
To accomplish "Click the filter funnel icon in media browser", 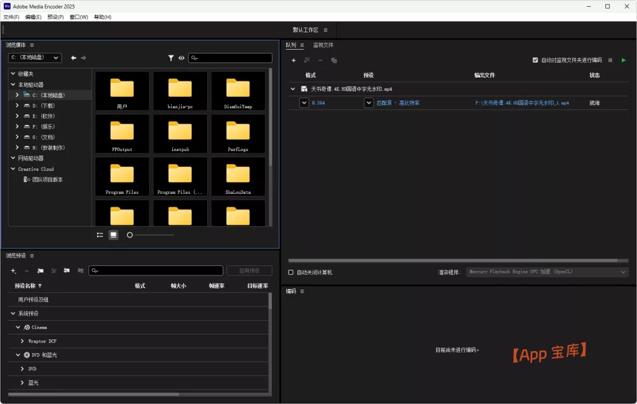I will (x=171, y=58).
